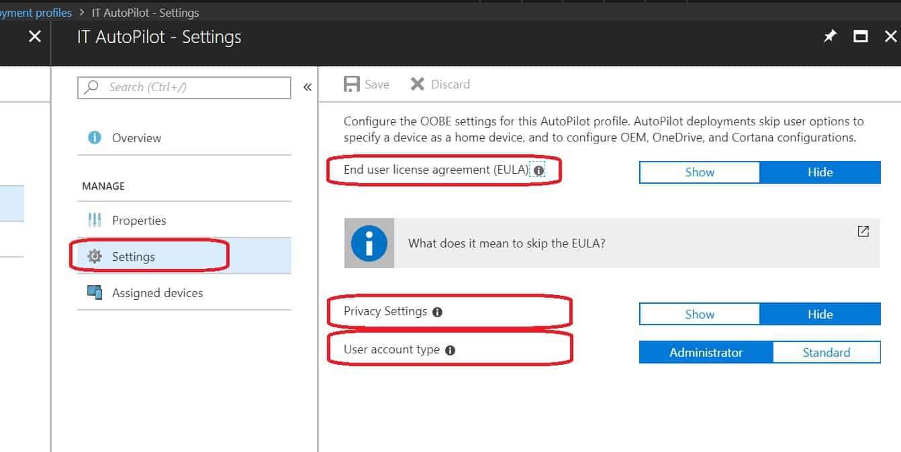Click the Save disk icon
Screen dimensions: 901x452
click(x=352, y=84)
